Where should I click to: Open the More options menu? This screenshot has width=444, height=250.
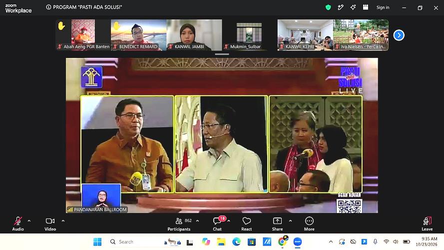pyautogui.click(x=309, y=223)
